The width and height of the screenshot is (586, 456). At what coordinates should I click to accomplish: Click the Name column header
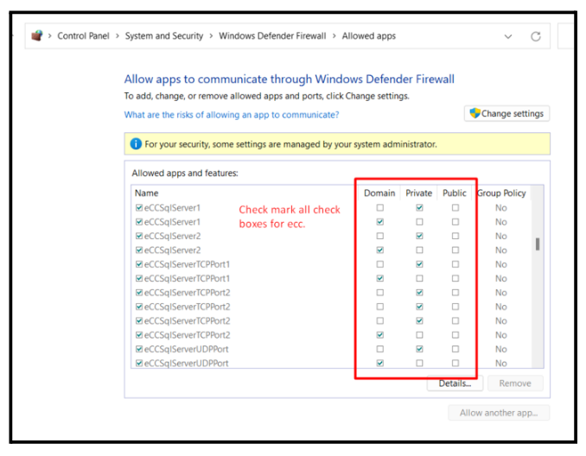point(147,193)
